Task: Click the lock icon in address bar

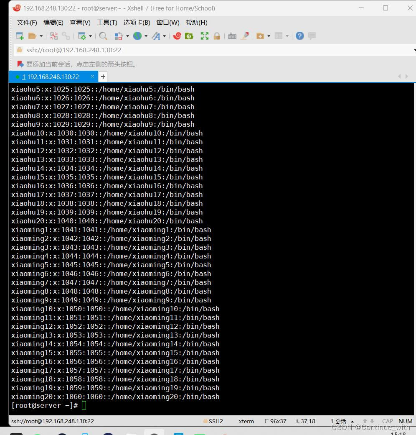Action: (20, 50)
